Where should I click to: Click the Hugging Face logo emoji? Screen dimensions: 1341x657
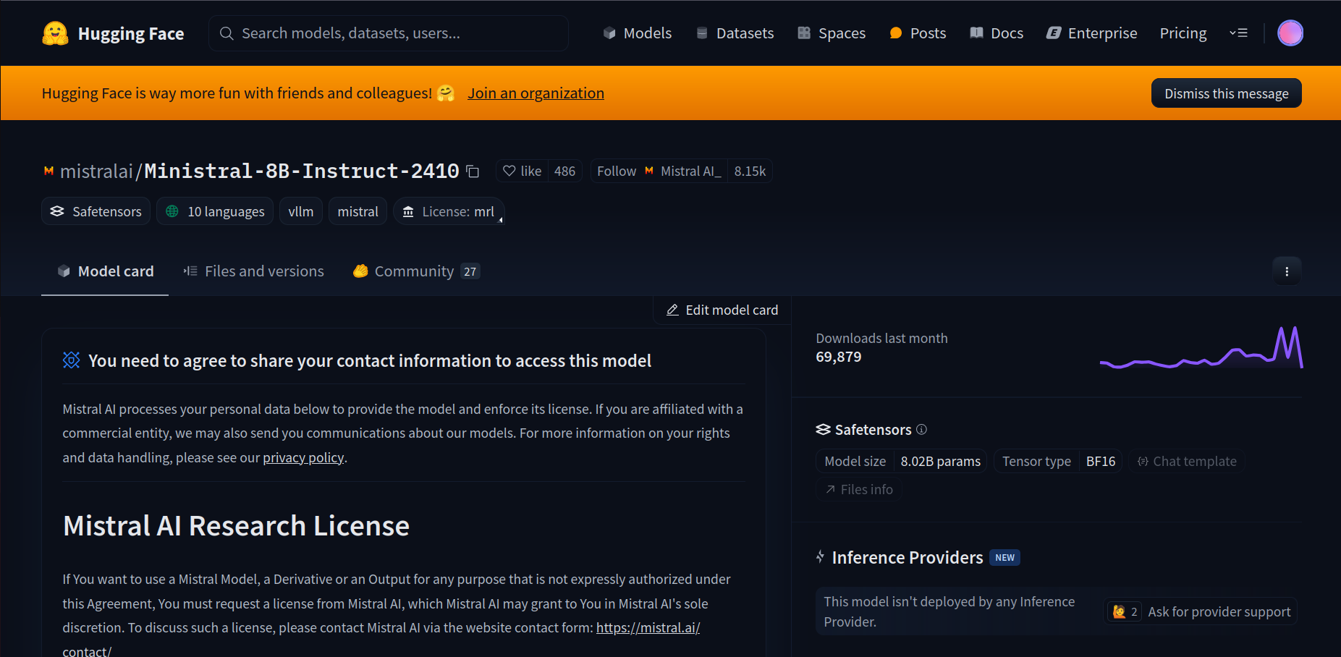55,33
